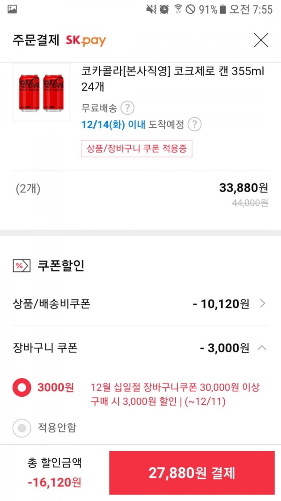Viewport: 281px width, 501px height.
Task: Close the order payment page
Action: pyautogui.click(x=261, y=40)
